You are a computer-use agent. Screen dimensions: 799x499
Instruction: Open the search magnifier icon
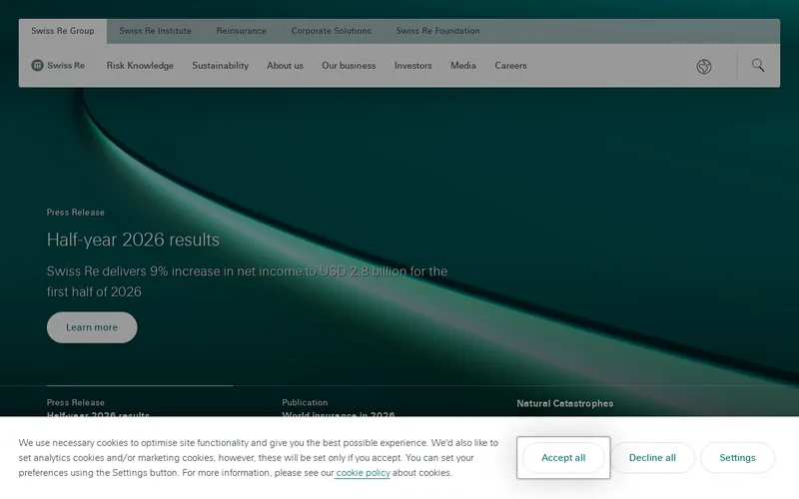click(758, 65)
